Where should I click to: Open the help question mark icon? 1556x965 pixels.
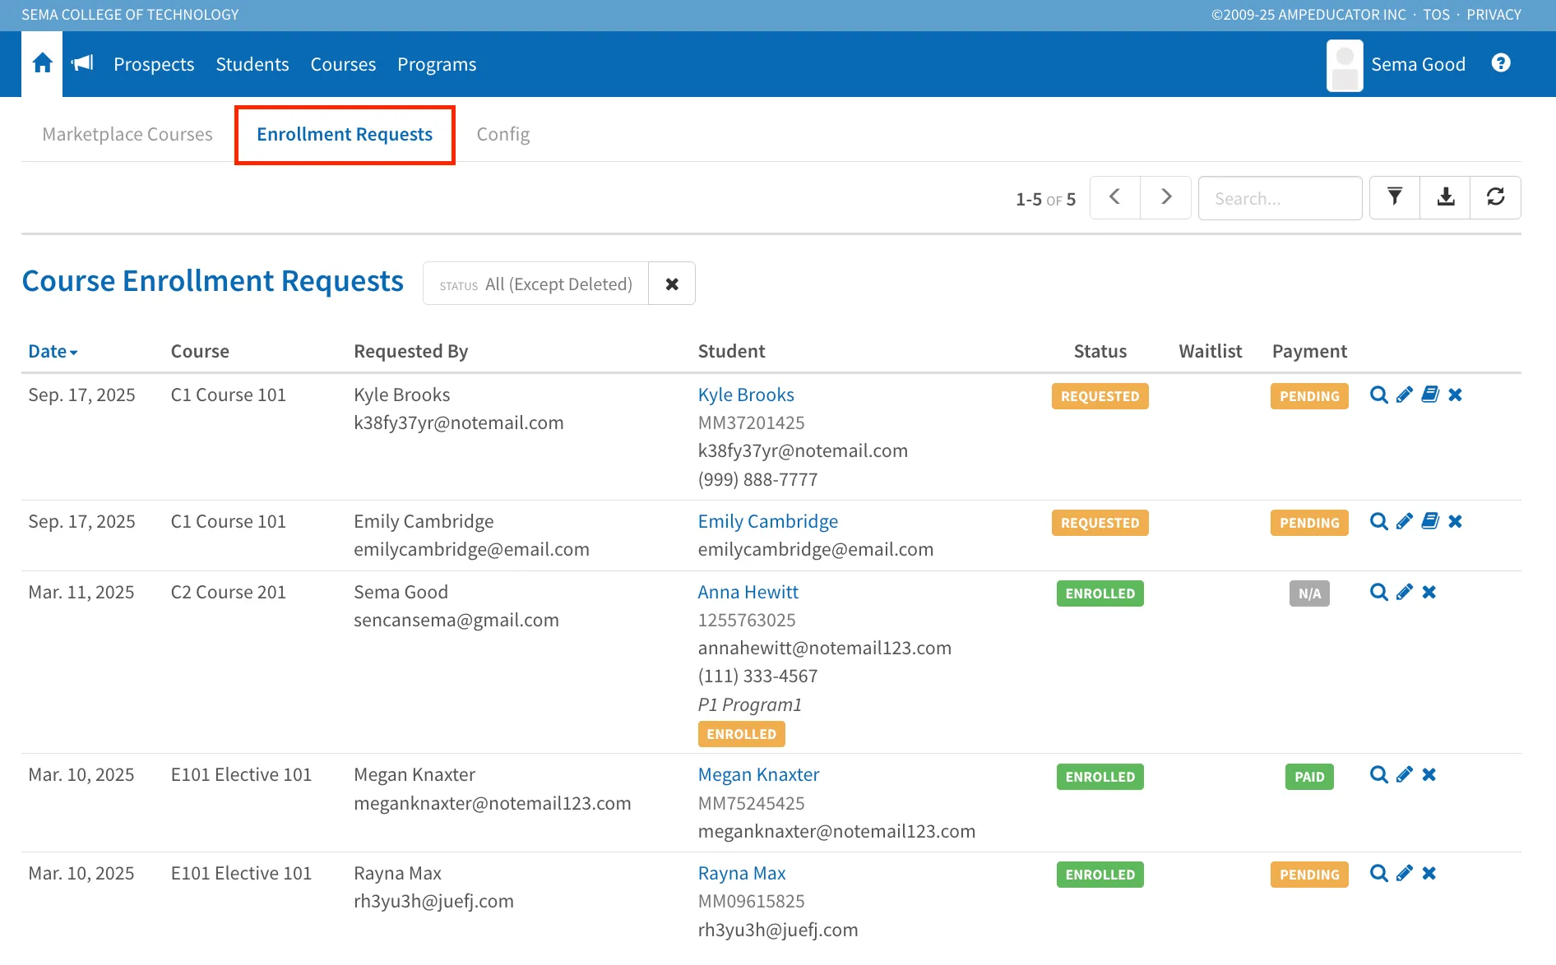[x=1501, y=63]
